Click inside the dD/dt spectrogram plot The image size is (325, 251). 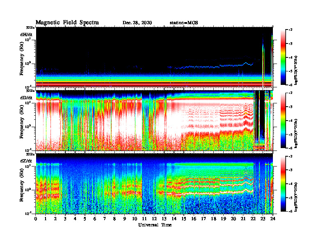pyautogui.click(x=154, y=120)
